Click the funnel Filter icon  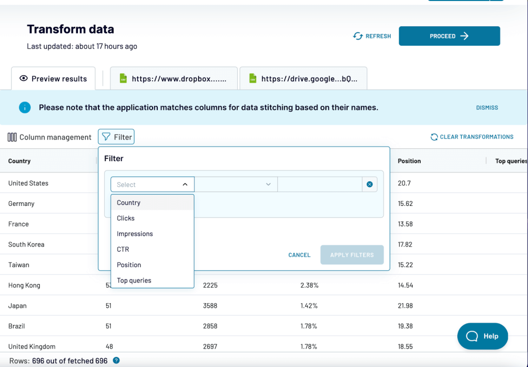coord(106,137)
